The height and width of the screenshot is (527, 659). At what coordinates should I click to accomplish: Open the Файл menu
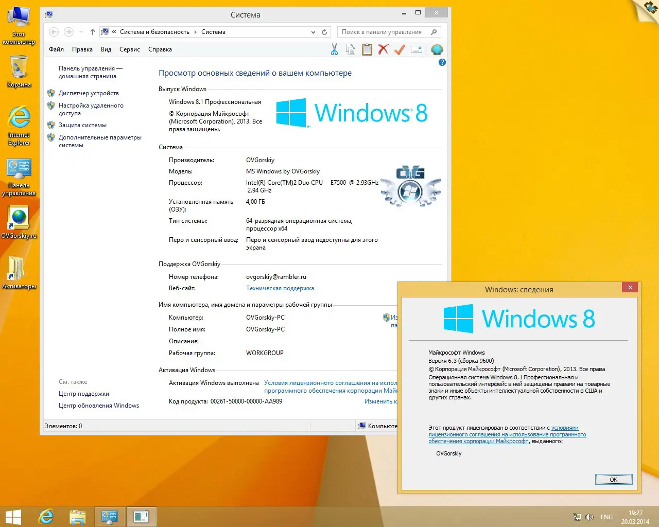[x=57, y=49]
